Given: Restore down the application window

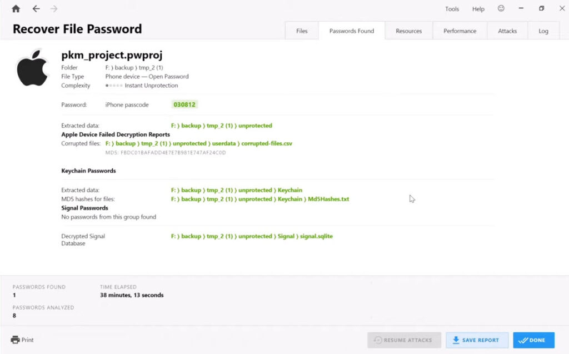Looking at the screenshot, I should 541,9.
